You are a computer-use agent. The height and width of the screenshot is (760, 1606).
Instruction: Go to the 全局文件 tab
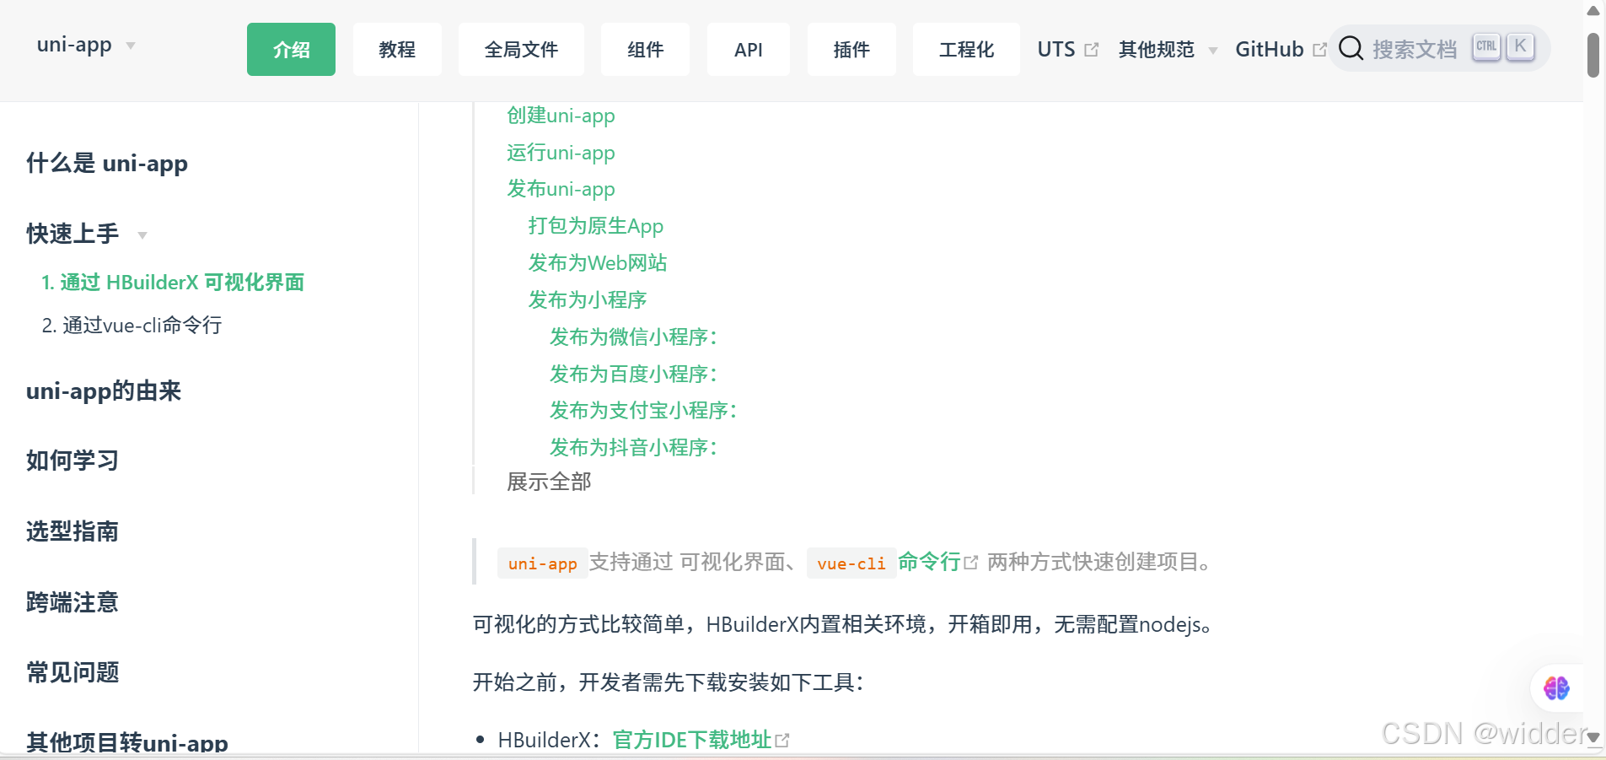pos(521,50)
